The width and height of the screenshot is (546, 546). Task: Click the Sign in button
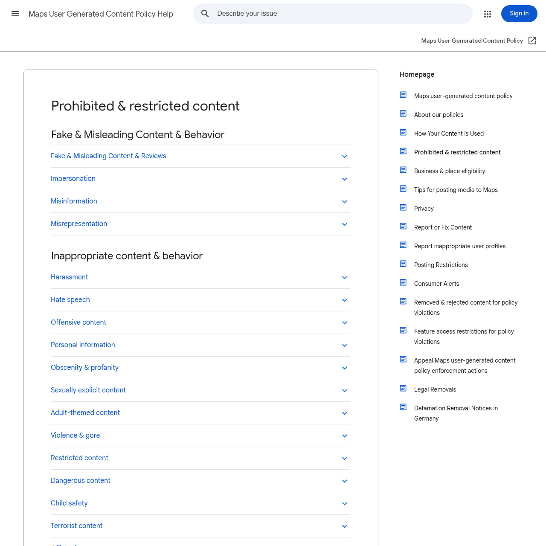tap(519, 14)
